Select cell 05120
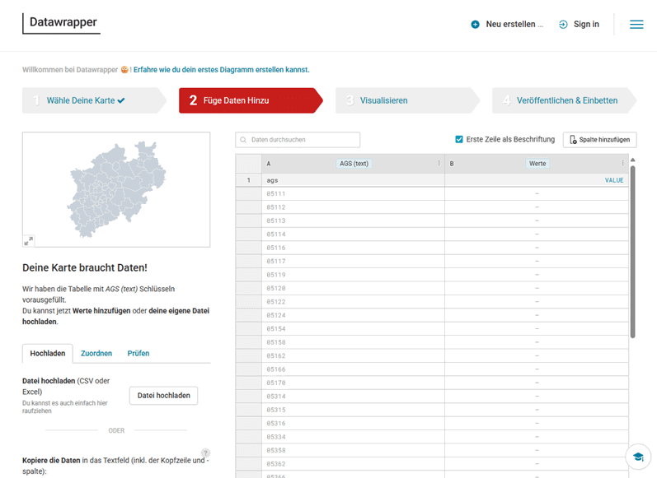657x478 pixels. (x=353, y=288)
